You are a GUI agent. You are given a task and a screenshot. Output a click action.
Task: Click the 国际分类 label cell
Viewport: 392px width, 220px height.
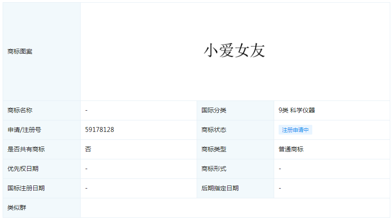[x=236, y=110]
